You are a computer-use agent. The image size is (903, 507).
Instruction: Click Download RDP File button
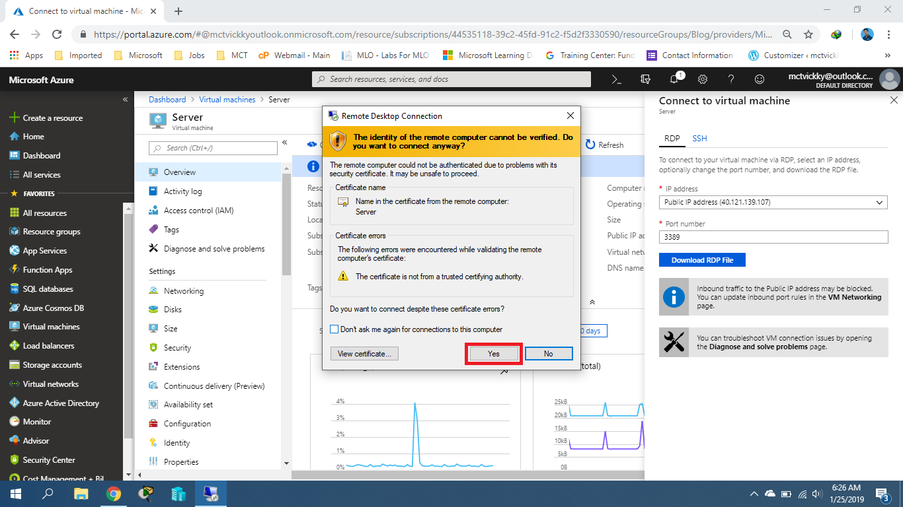pyautogui.click(x=702, y=260)
